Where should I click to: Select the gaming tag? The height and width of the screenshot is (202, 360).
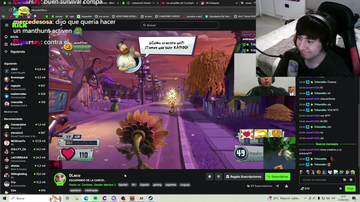157,185
